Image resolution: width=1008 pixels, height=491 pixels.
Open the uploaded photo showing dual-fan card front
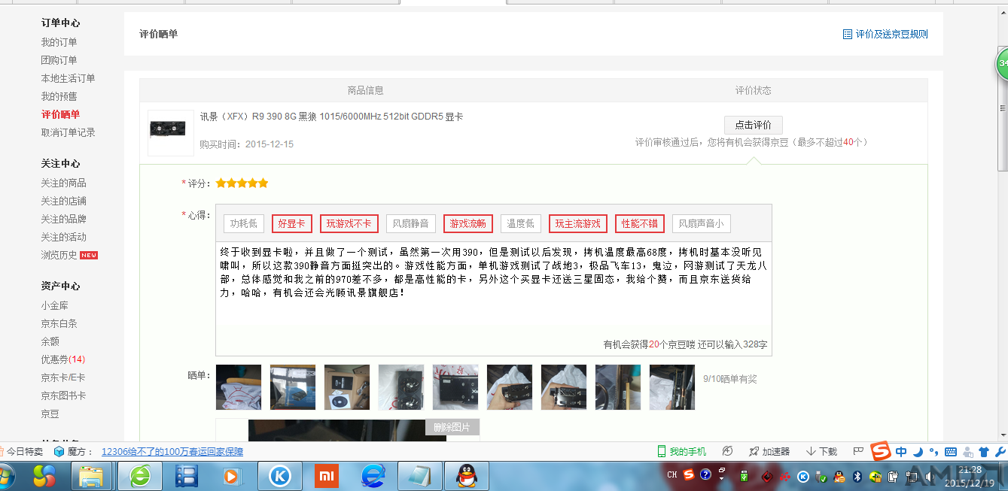click(x=401, y=387)
